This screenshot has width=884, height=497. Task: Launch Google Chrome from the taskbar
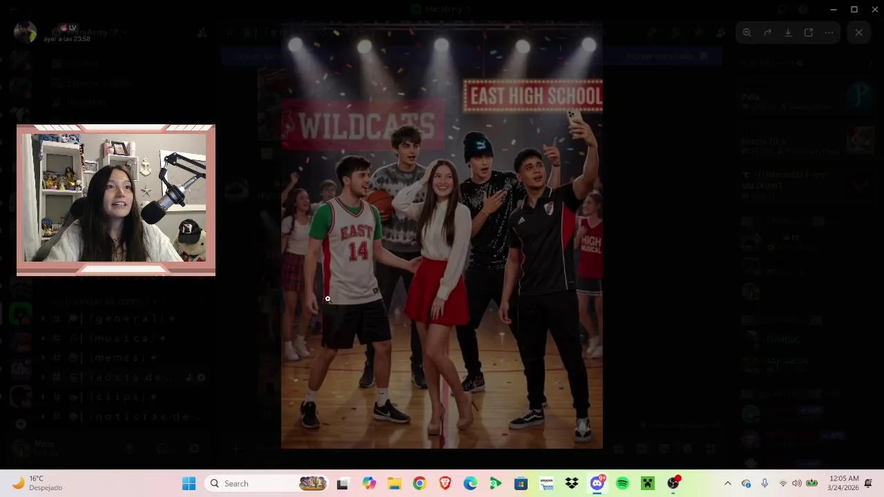tap(419, 484)
